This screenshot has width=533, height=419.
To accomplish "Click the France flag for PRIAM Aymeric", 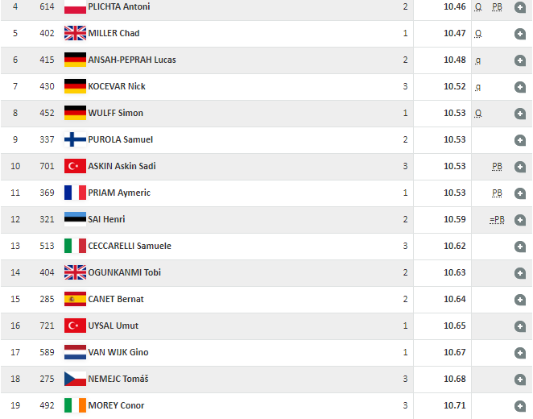I will 75,193.
